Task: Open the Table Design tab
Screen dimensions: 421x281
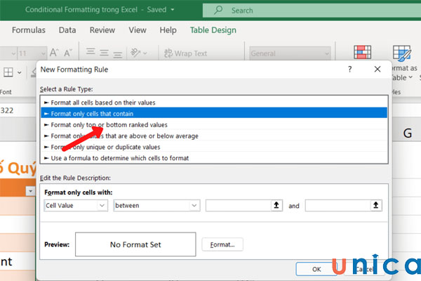Action: pos(213,30)
